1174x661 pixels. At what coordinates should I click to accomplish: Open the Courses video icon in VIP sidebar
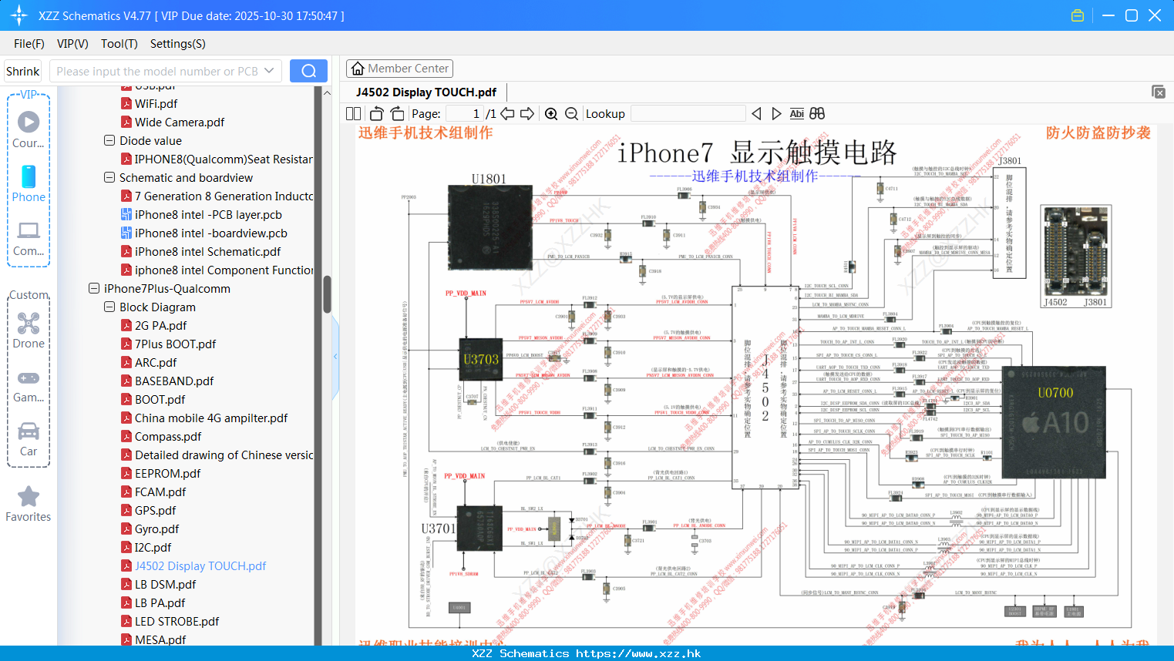click(x=29, y=122)
